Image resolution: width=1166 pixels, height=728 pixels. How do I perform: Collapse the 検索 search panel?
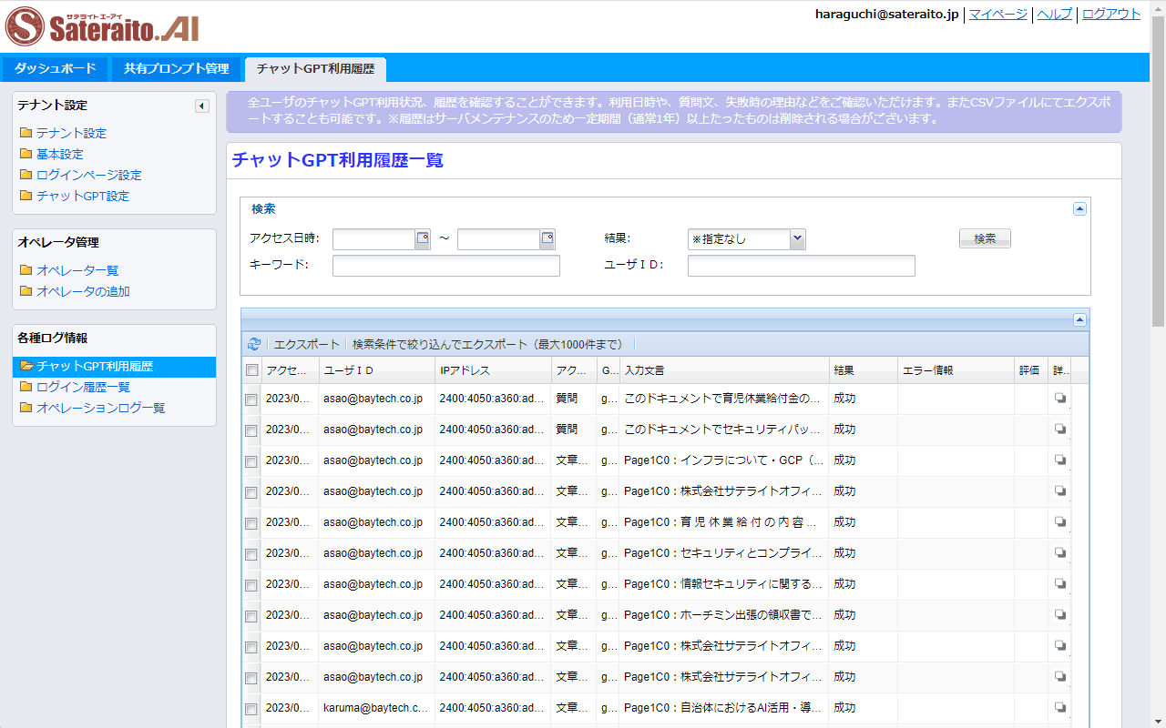pos(1079,208)
